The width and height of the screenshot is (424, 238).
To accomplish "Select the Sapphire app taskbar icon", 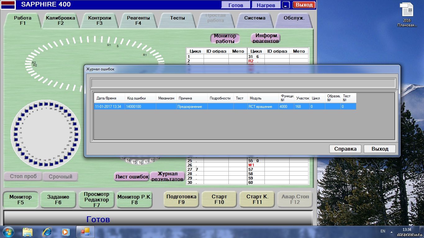I will [85, 231].
